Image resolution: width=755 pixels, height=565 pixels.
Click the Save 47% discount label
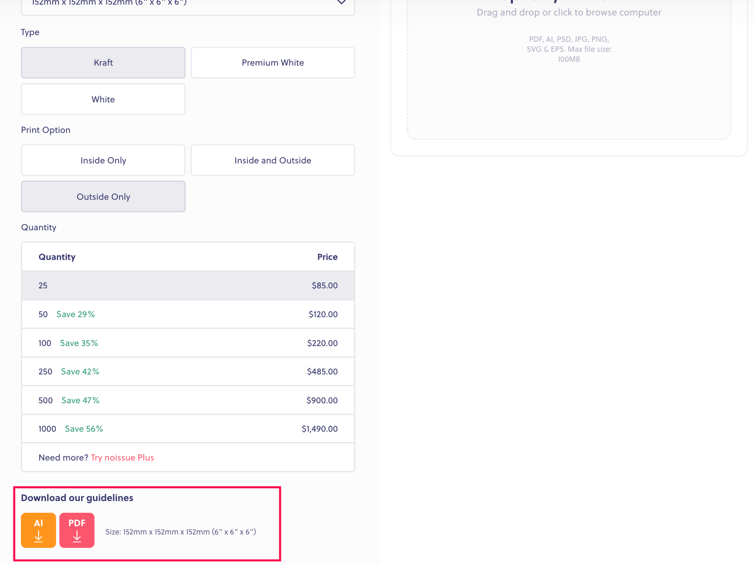click(80, 400)
